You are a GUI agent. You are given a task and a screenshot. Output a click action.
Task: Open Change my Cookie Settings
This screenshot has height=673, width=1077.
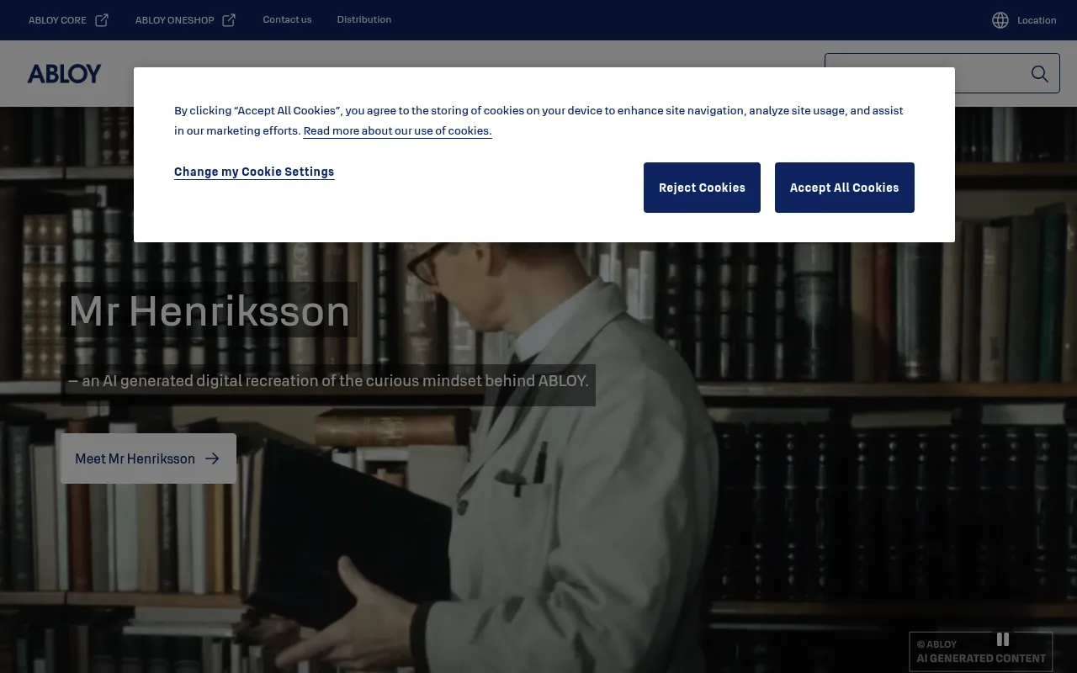click(254, 172)
